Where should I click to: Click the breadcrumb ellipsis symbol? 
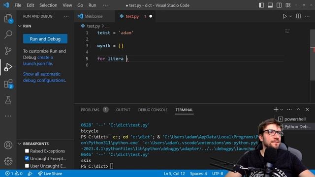(x=107, y=26)
